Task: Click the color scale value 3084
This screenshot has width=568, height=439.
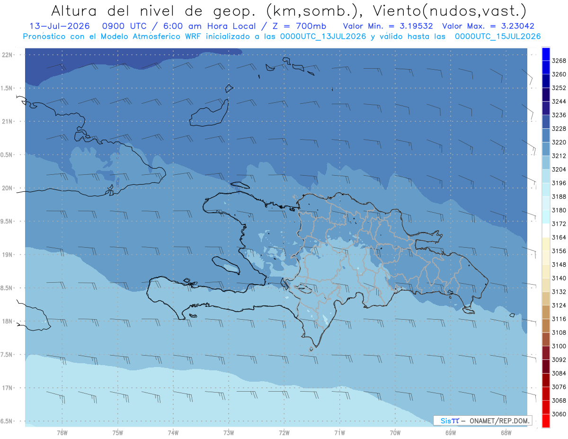Action: pyautogui.click(x=559, y=374)
